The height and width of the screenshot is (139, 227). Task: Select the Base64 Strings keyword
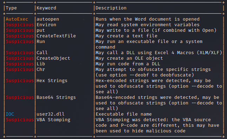56,97
